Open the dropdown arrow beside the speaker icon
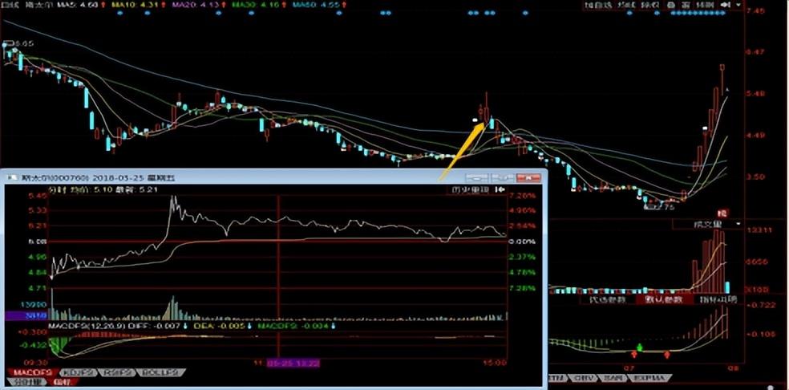Screen dimensions: 789x390 (x=738, y=5)
